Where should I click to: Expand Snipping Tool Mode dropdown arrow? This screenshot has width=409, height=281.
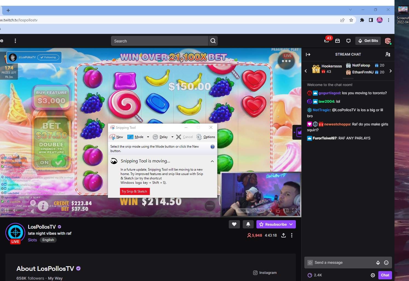[x=148, y=137]
